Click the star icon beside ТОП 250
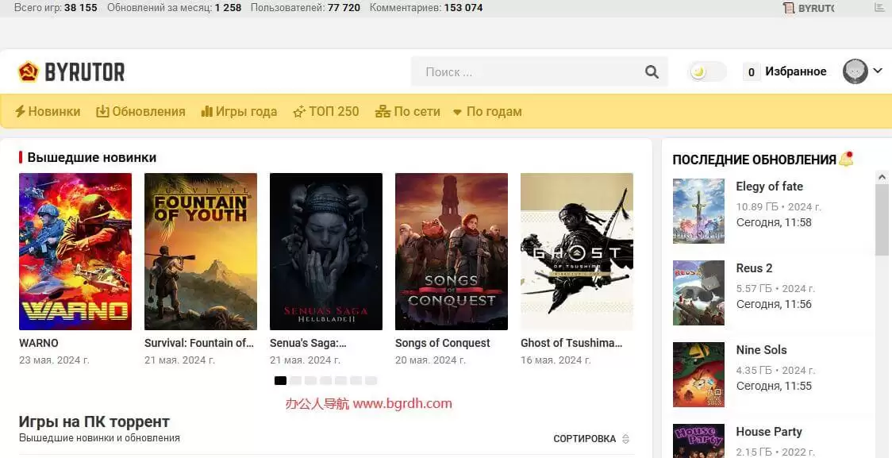Image resolution: width=892 pixels, height=458 pixels. click(x=299, y=111)
